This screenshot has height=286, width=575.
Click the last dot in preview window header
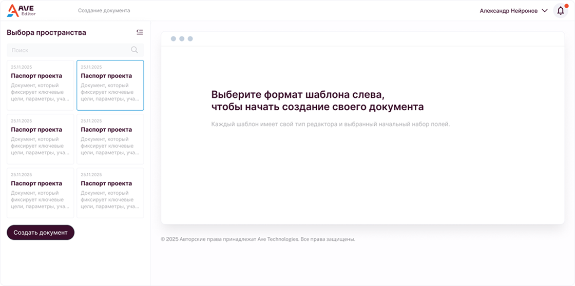pos(190,39)
